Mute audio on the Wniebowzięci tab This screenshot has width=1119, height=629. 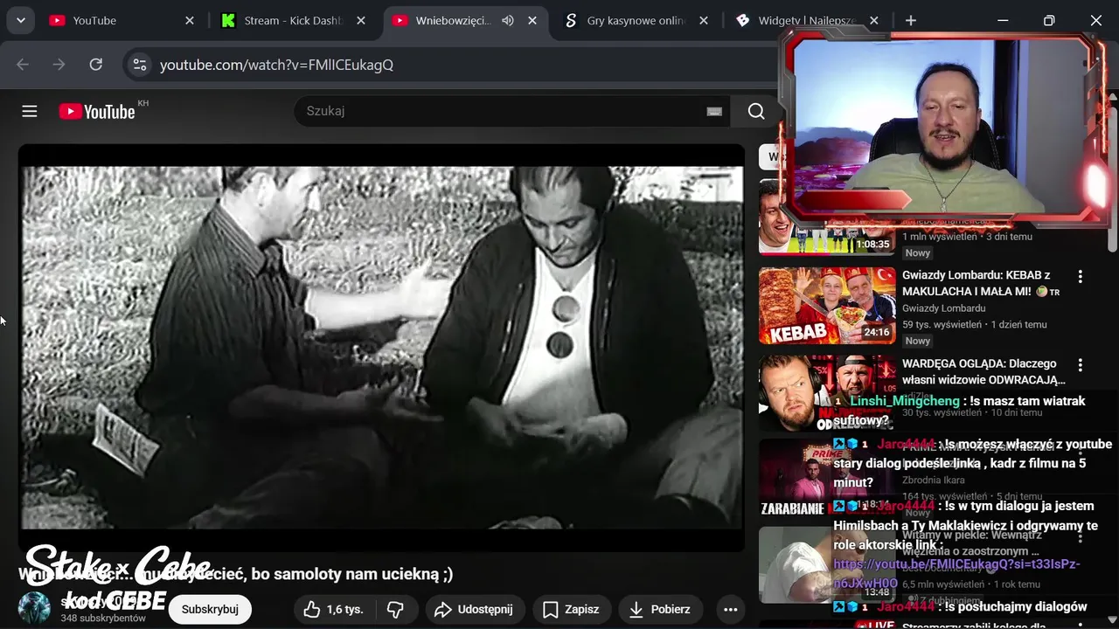click(507, 20)
